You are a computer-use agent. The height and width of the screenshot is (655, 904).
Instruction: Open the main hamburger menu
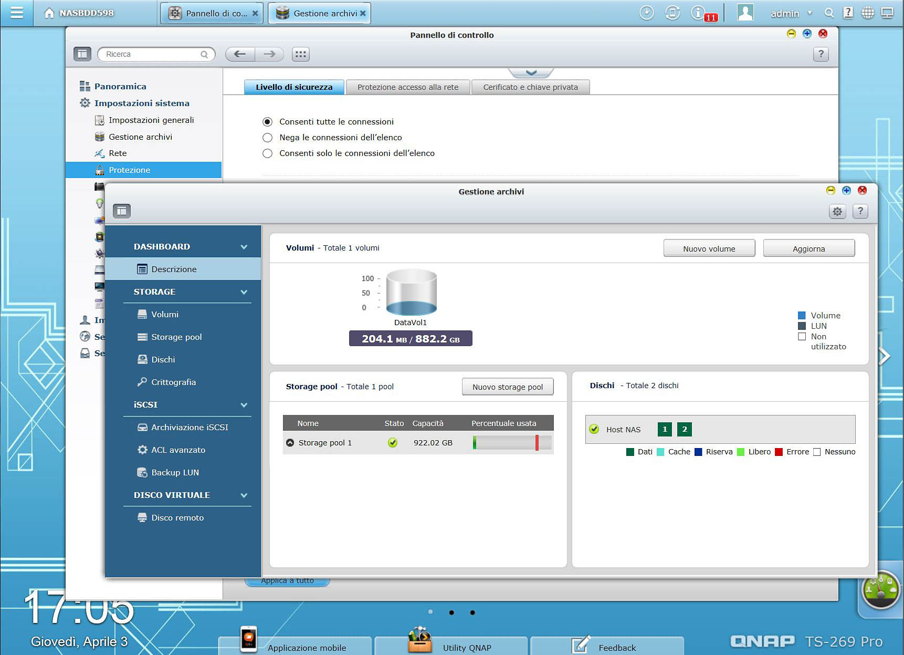coord(17,13)
